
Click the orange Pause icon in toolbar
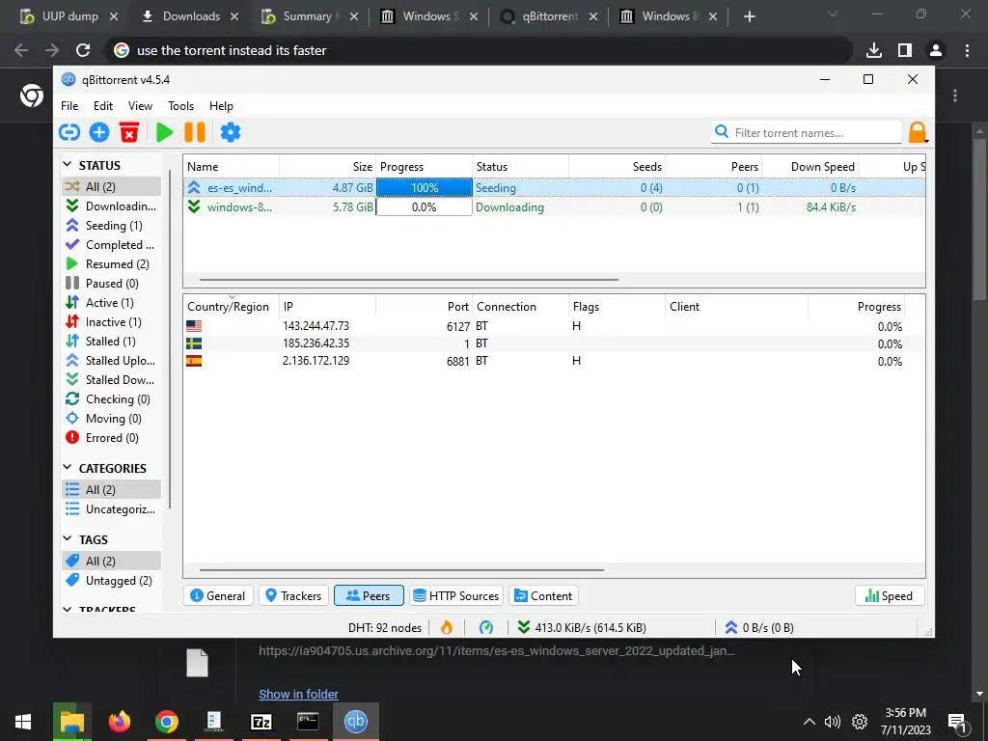click(x=195, y=132)
